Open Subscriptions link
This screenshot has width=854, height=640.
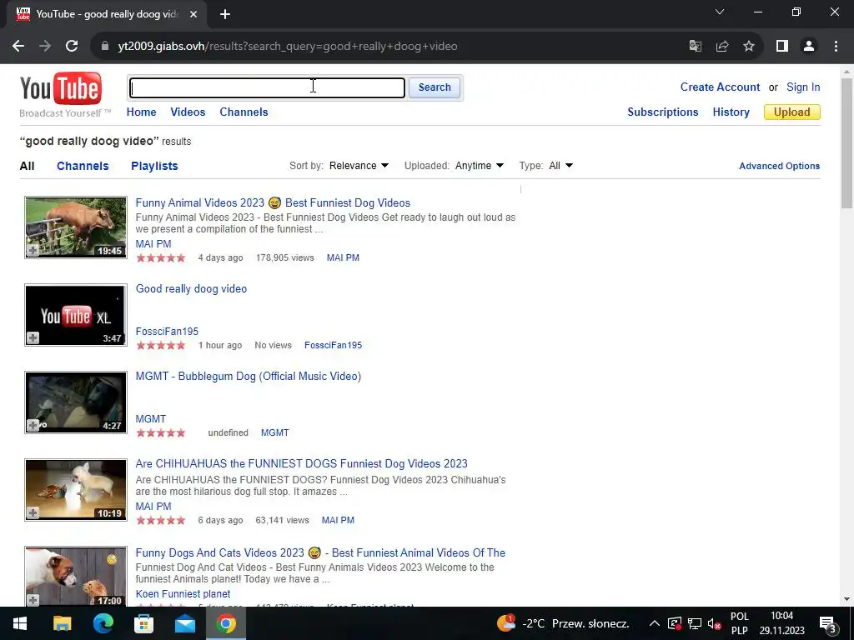[x=663, y=112]
